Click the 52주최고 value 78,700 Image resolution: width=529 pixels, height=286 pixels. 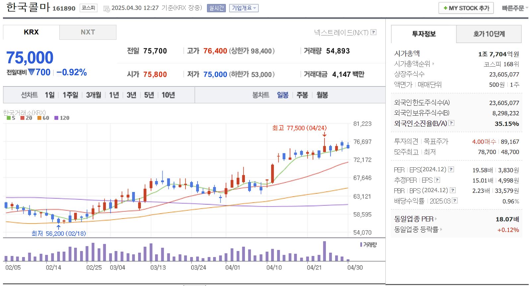(x=487, y=152)
